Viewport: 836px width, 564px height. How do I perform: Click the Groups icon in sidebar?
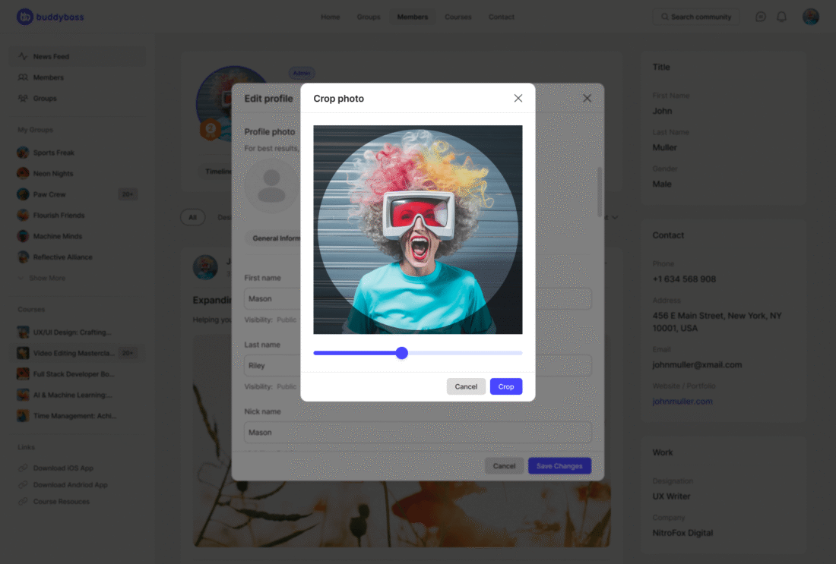24,99
